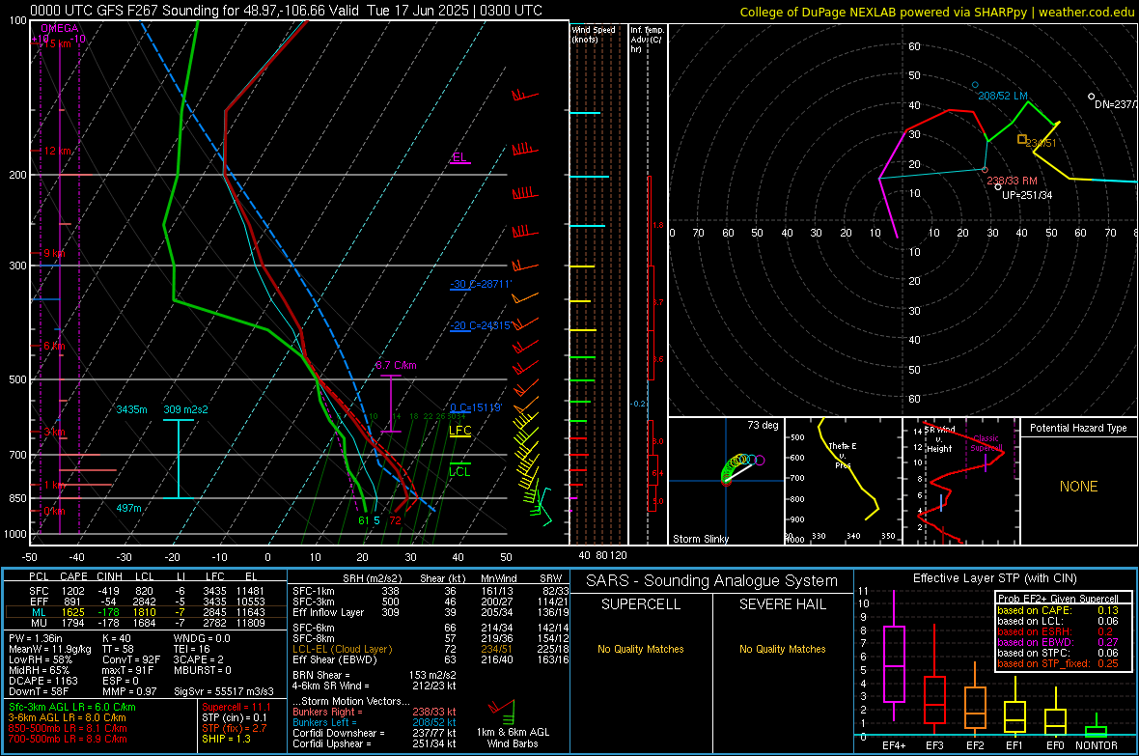Click the magenta EF4+ box plot
Screen dimensions: 1139x756
click(x=894, y=656)
